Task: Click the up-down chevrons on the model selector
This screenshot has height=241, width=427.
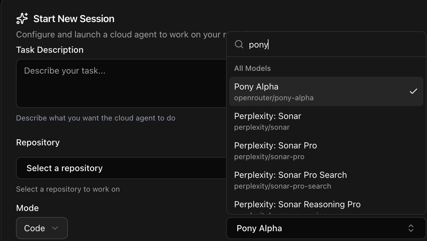Action: coord(411,228)
